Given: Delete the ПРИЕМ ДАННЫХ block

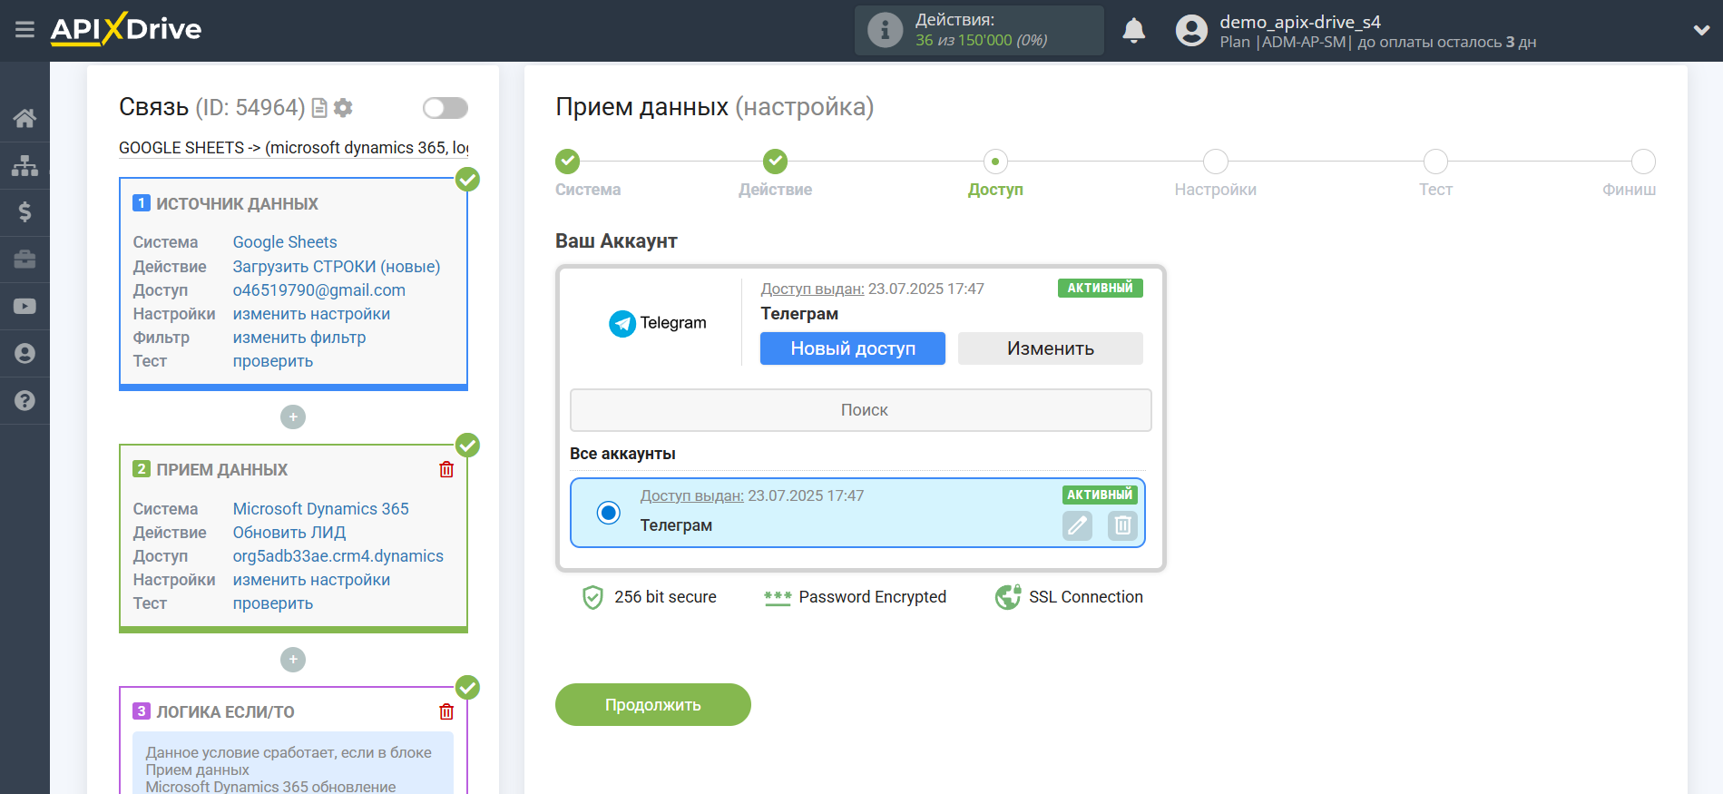Looking at the screenshot, I should (x=446, y=469).
